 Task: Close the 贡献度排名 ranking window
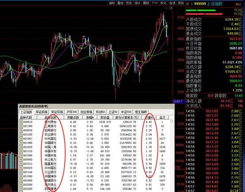tap(172, 107)
